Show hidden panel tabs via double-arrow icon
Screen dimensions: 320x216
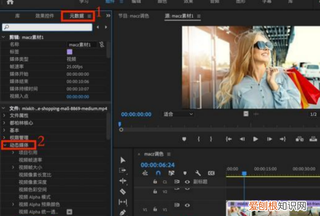[x=108, y=15]
